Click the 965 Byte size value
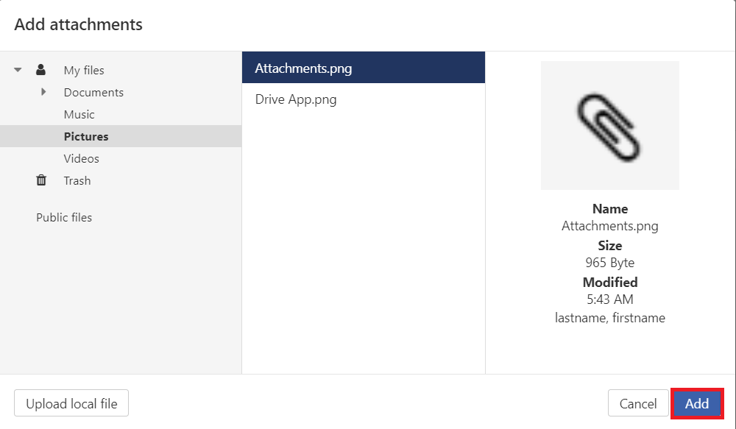This screenshot has width=736, height=429. (x=609, y=263)
